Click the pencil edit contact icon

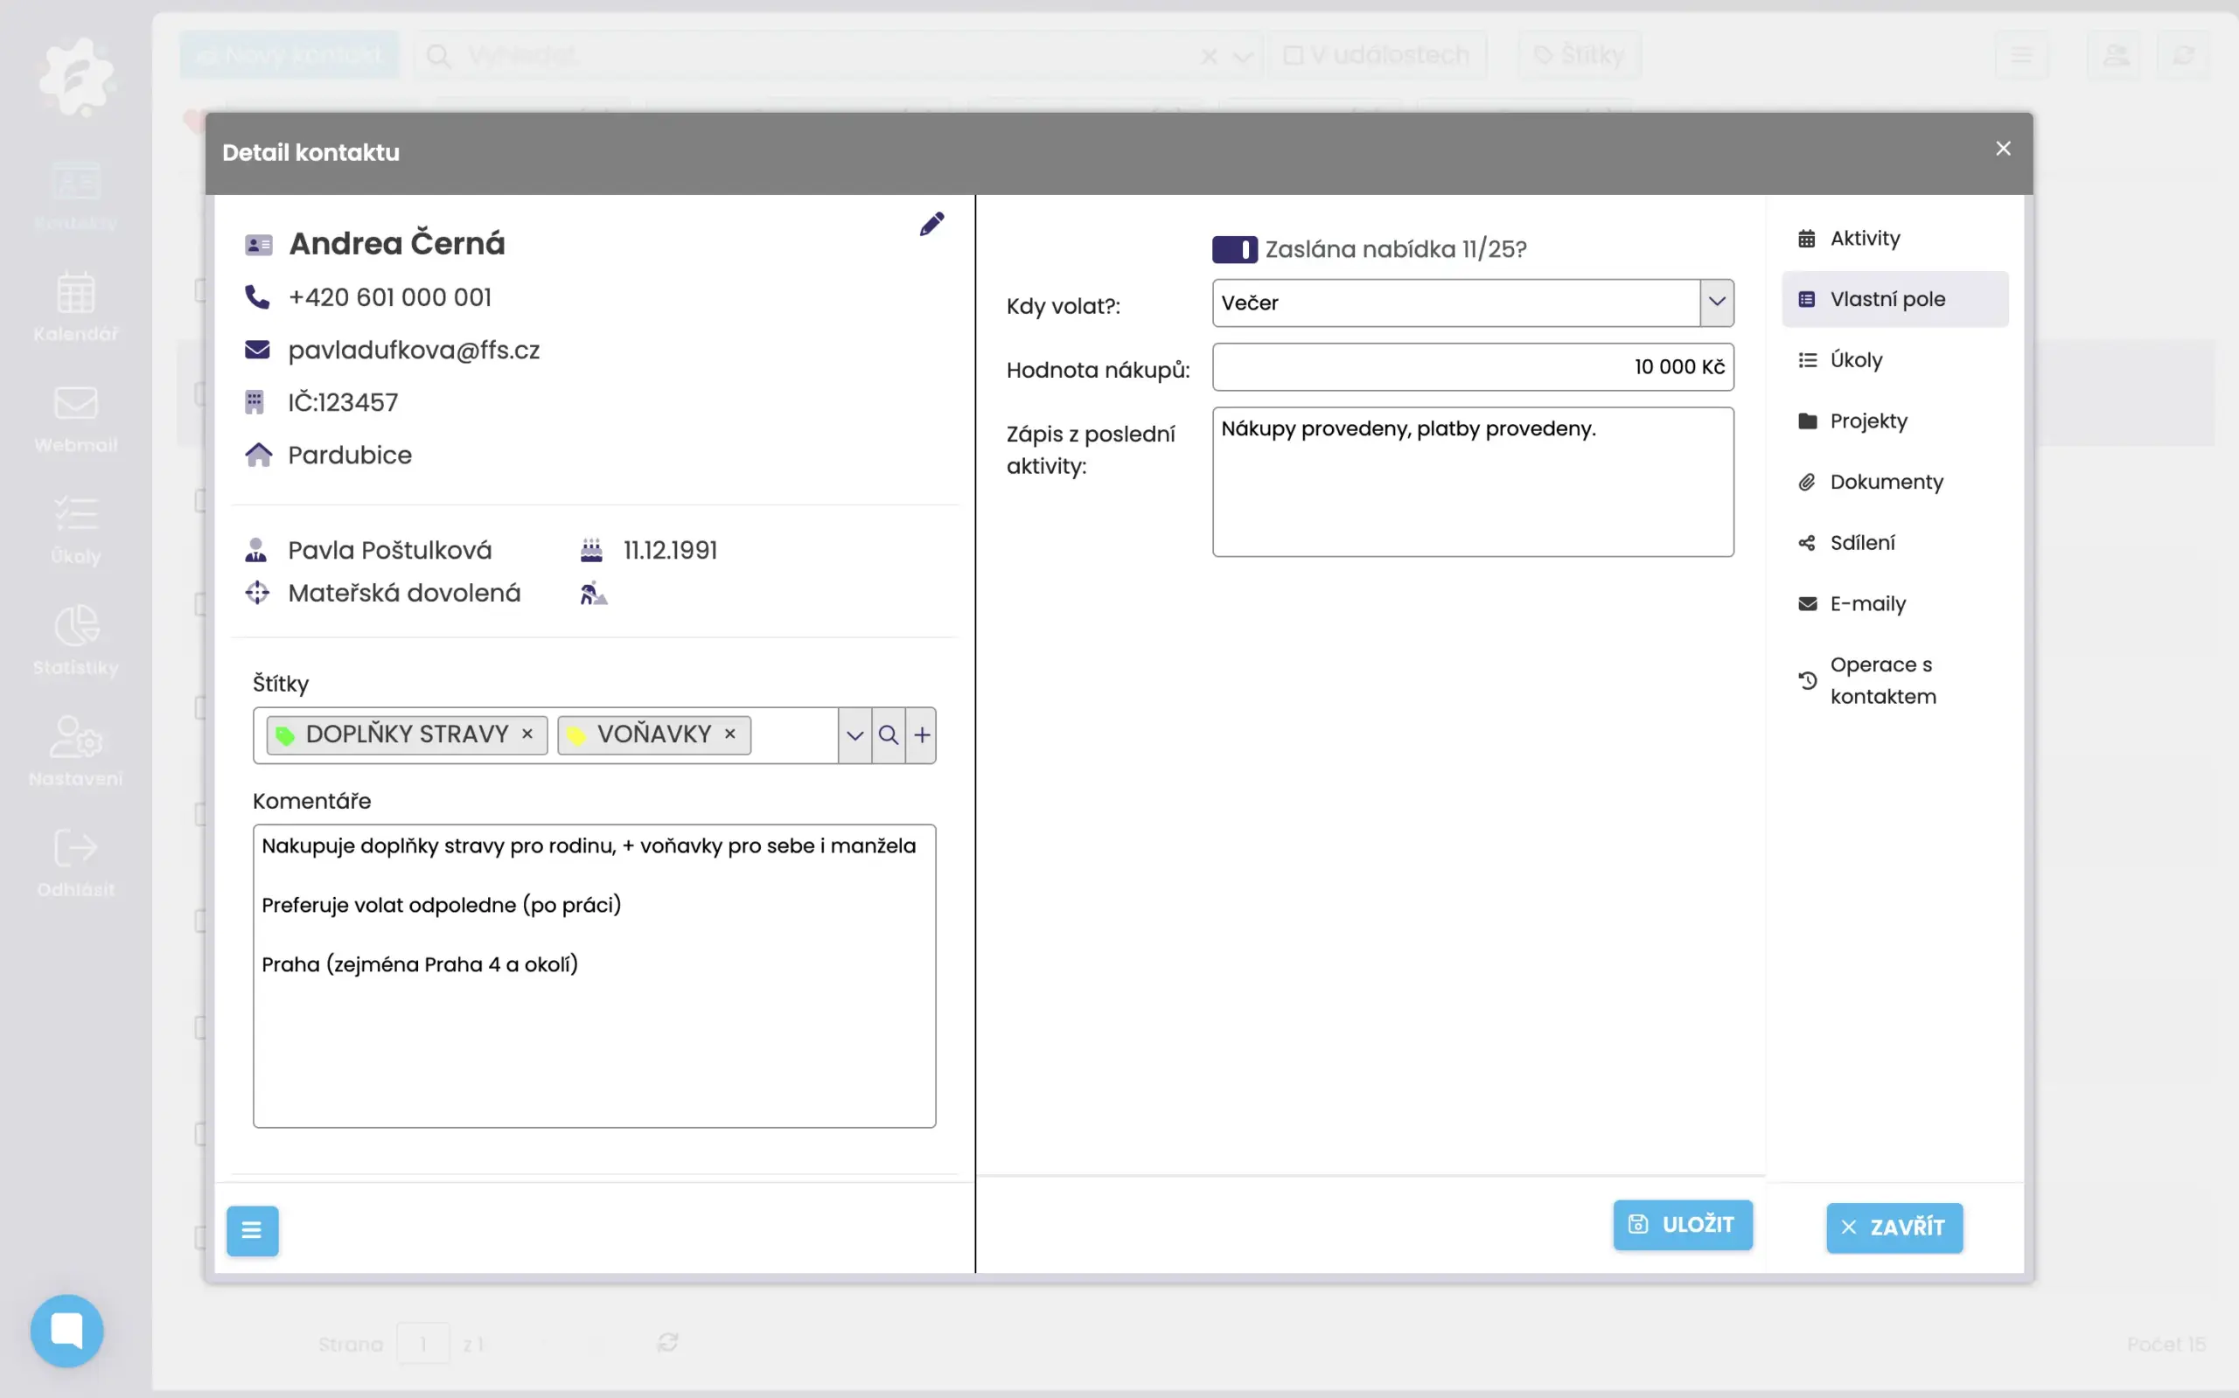pyautogui.click(x=931, y=224)
